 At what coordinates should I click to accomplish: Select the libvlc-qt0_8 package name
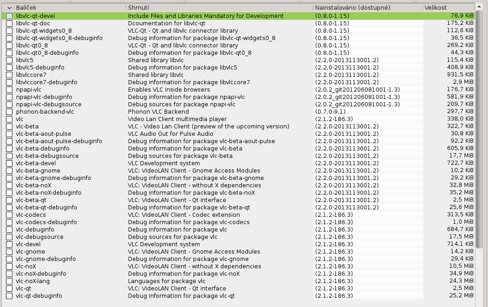(32, 46)
